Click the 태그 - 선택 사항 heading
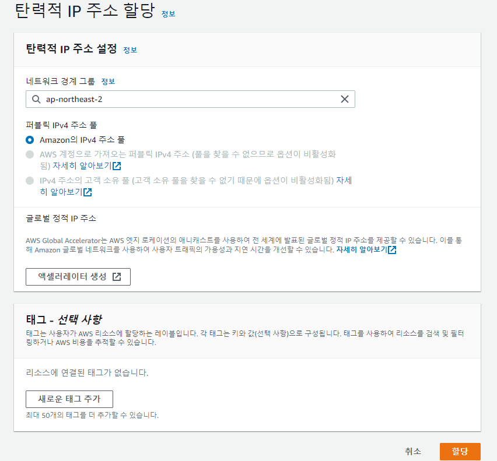 [x=64, y=319]
